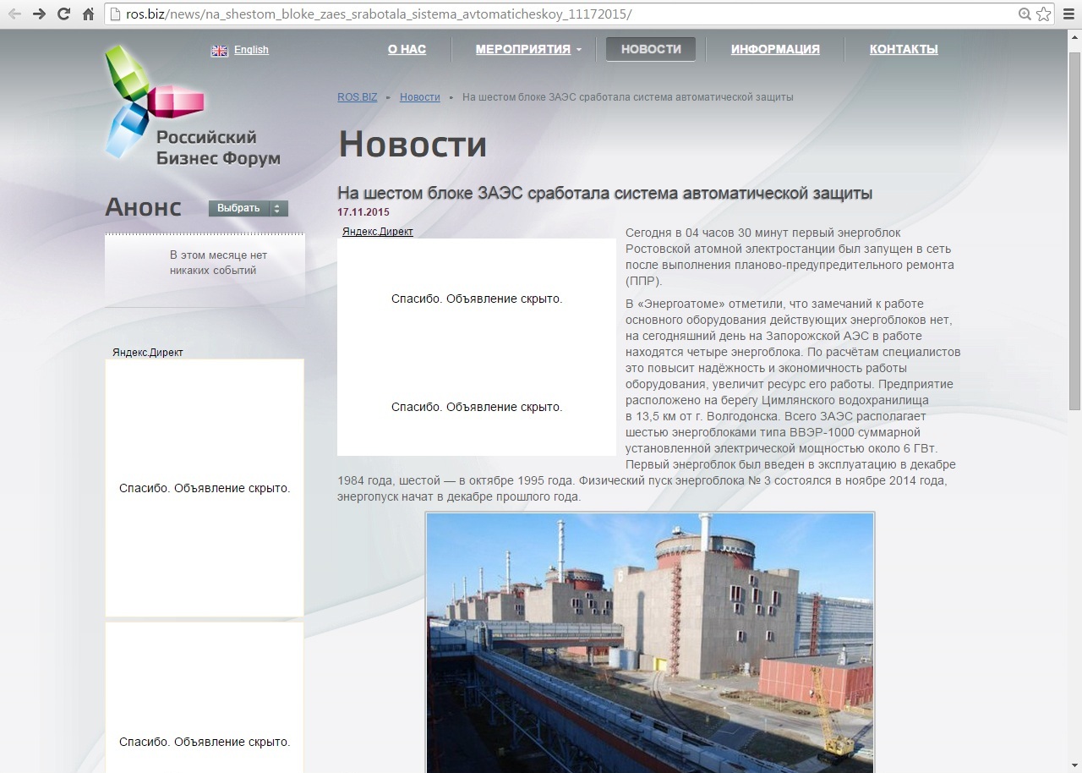Screen dimensions: 1082x773
Task: Click Новости breadcrumb link
Action: tap(419, 97)
